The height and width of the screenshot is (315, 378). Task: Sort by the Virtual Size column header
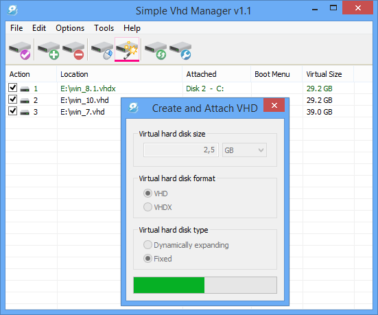point(328,74)
